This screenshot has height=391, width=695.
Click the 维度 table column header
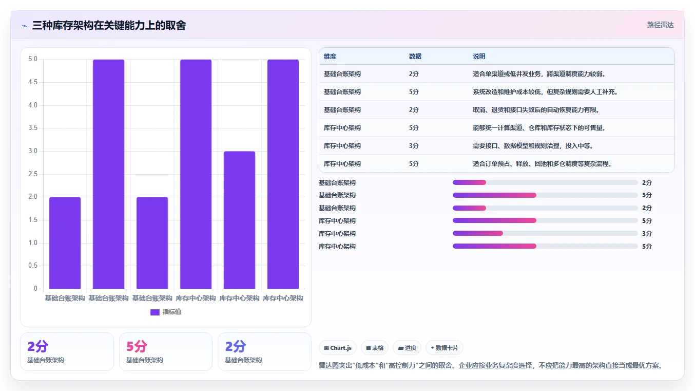click(330, 57)
